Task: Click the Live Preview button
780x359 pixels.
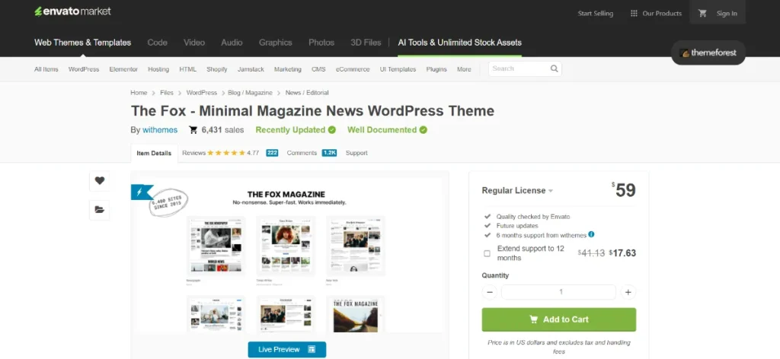Action: point(287,350)
